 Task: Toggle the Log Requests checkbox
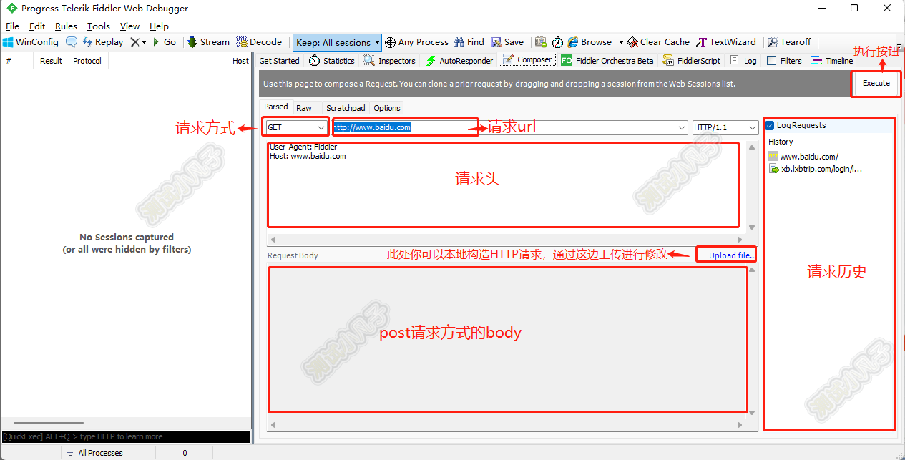[770, 125]
